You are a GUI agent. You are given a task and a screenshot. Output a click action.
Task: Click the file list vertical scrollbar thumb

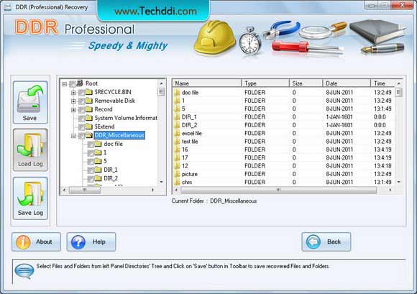tap(398, 93)
